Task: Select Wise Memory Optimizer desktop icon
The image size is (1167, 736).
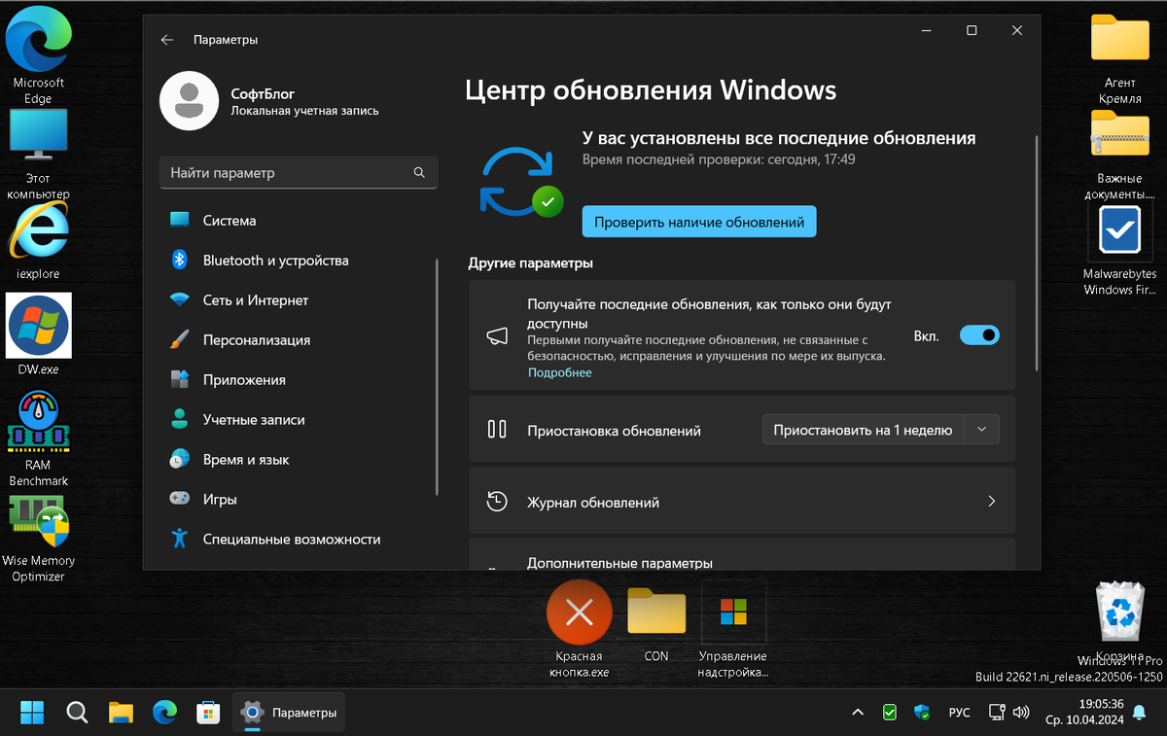Action: pyautogui.click(x=38, y=538)
